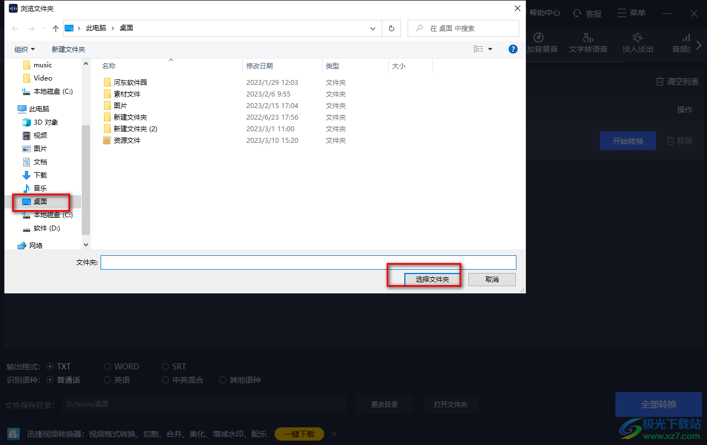Select WORD output format

click(x=122, y=366)
